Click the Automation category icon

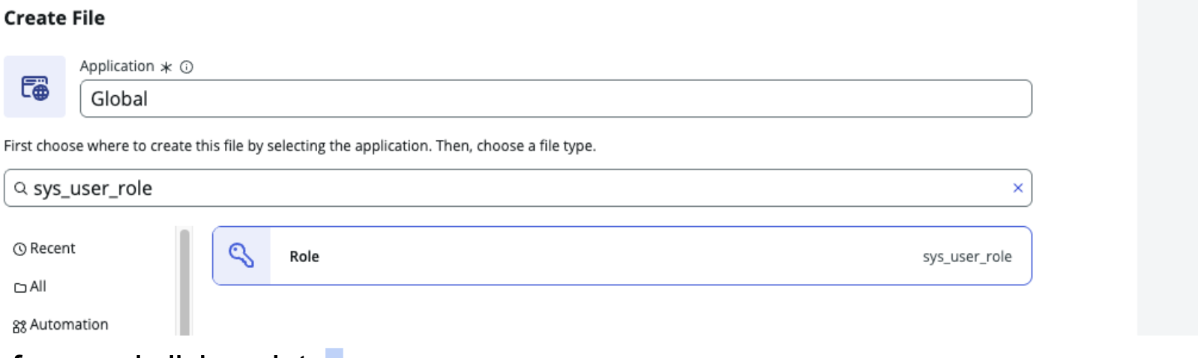coord(19,326)
